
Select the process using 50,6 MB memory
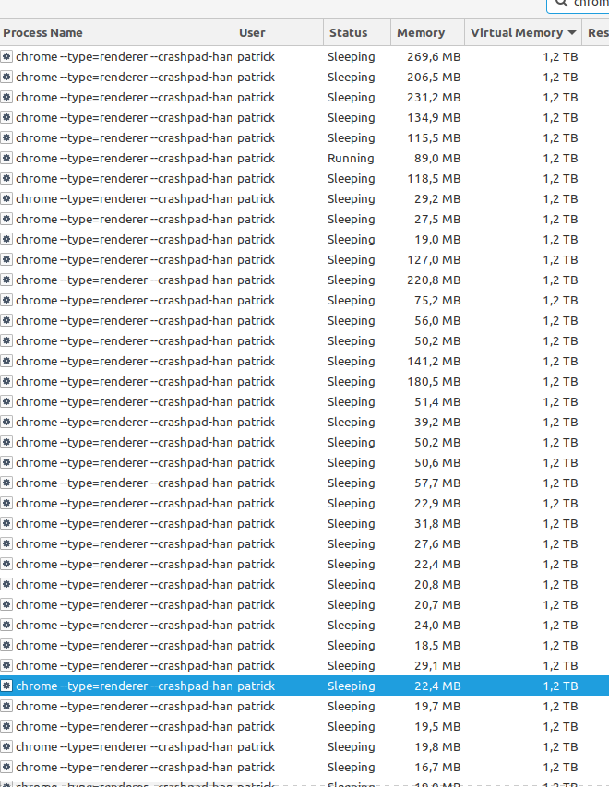point(304,463)
